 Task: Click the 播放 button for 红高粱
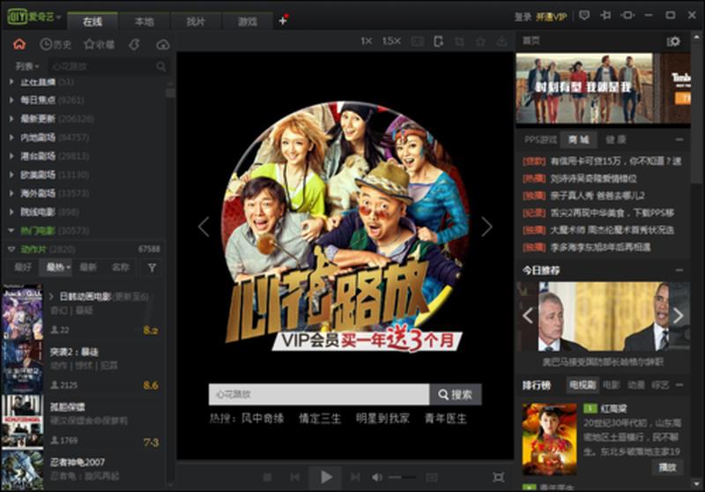[667, 467]
